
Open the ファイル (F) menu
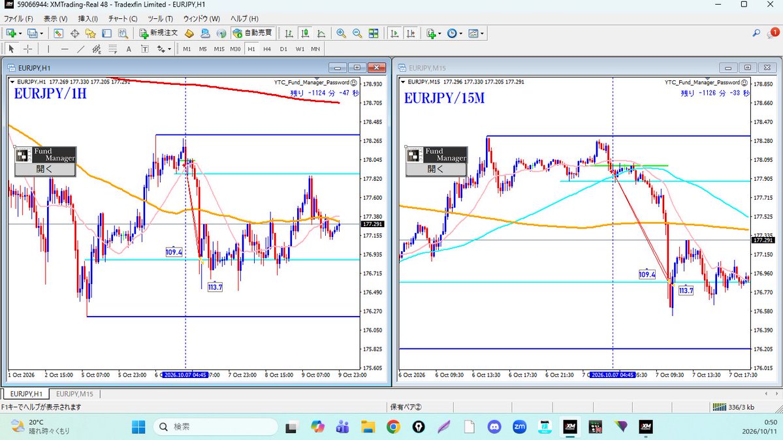tap(18, 18)
